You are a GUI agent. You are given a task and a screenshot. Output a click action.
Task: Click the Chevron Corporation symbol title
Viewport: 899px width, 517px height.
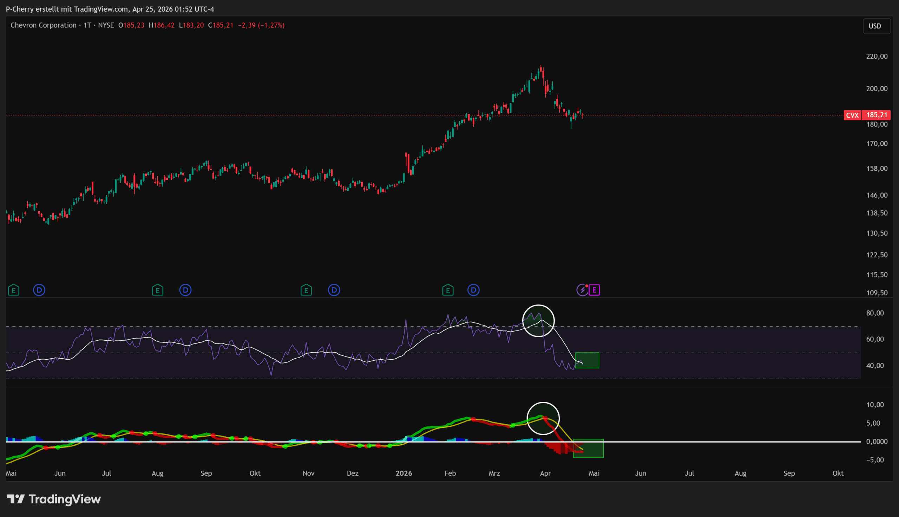click(x=43, y=25)
